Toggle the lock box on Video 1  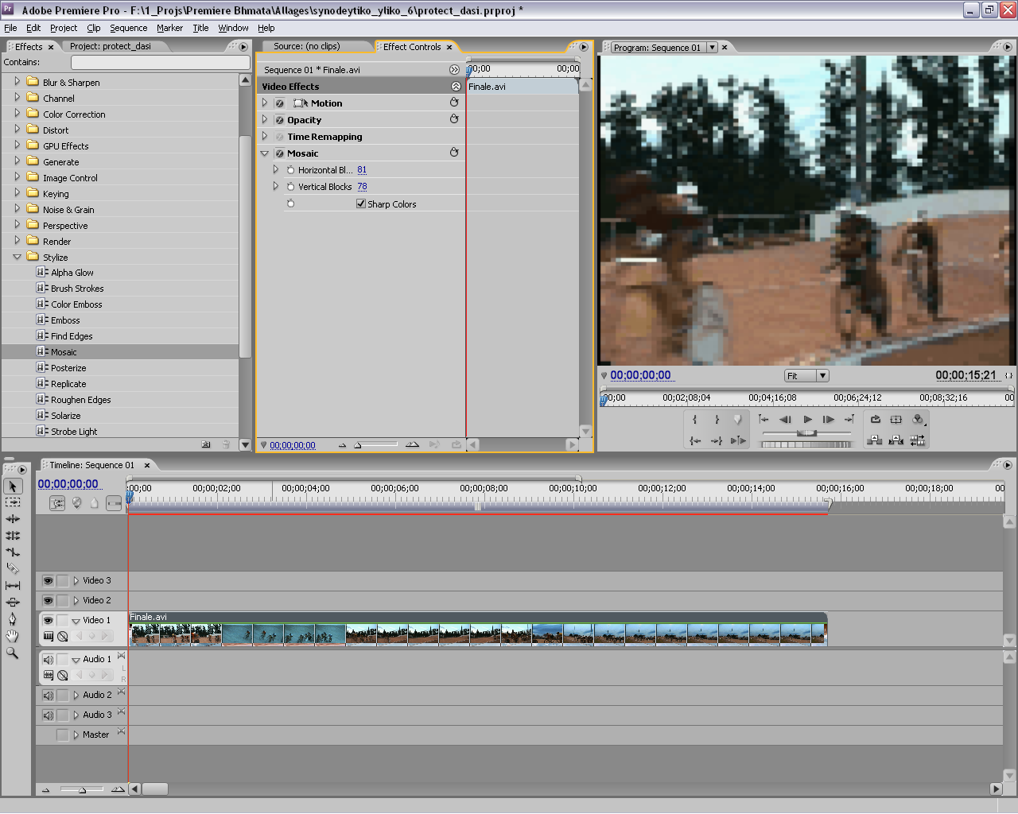[63, 621]
